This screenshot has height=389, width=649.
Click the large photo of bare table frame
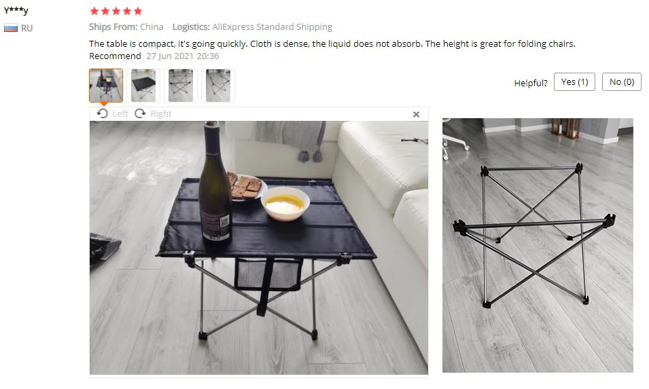(x=538, y=245)
